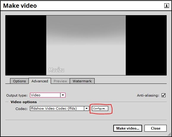Screen dimensions: 172x137
Task: Open codec settings via Configure button
Action: (100, 108)
